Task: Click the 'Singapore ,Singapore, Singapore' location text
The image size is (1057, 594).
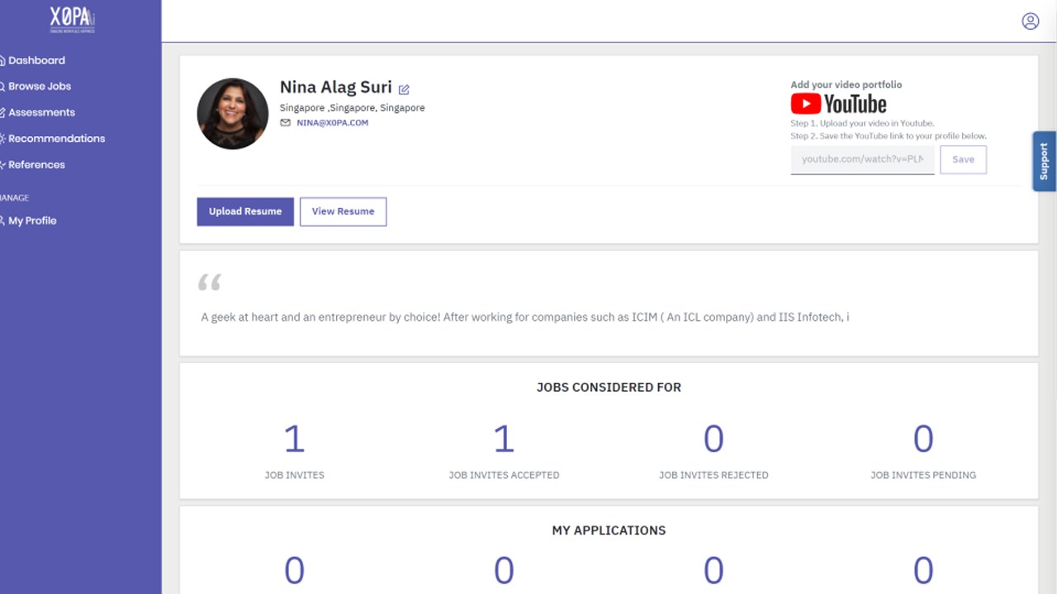Action: (353, 108)
